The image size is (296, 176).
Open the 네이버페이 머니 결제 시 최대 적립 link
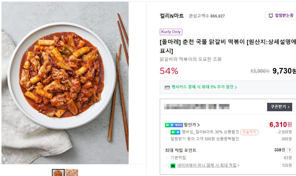pos(207,166)
